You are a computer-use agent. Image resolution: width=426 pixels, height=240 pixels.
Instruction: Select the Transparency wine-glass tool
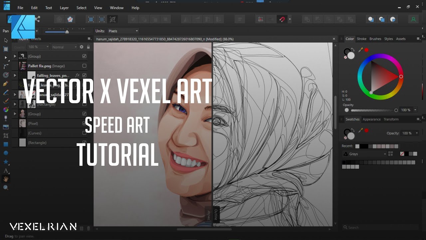click(6, 118)
